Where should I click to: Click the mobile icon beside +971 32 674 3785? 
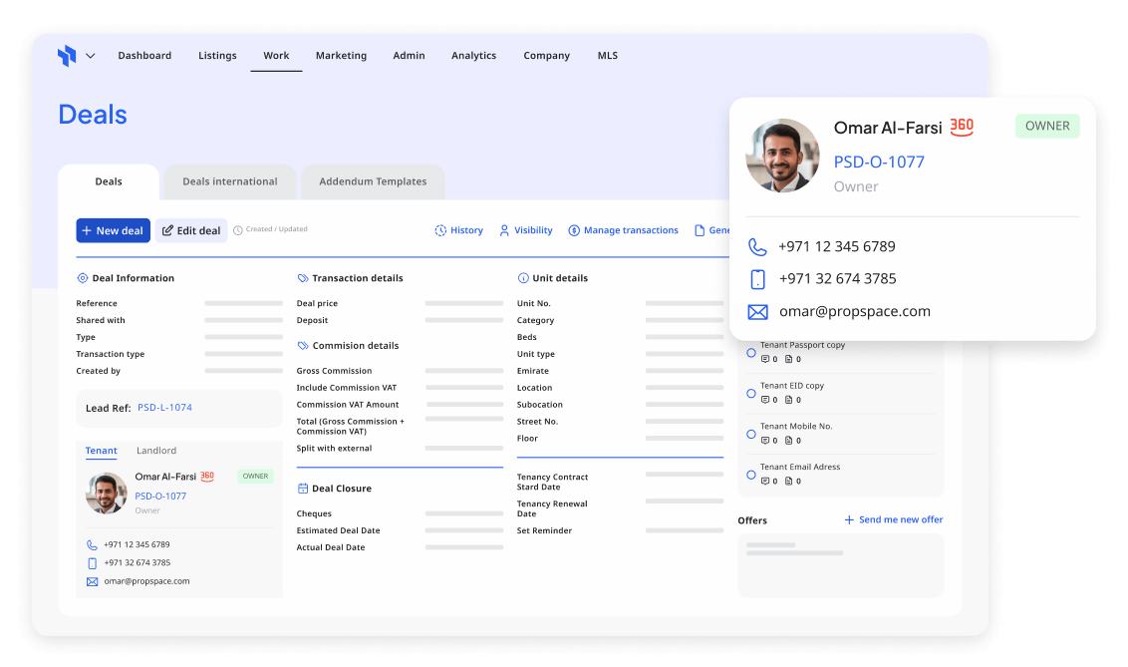(x=757, y=278)
